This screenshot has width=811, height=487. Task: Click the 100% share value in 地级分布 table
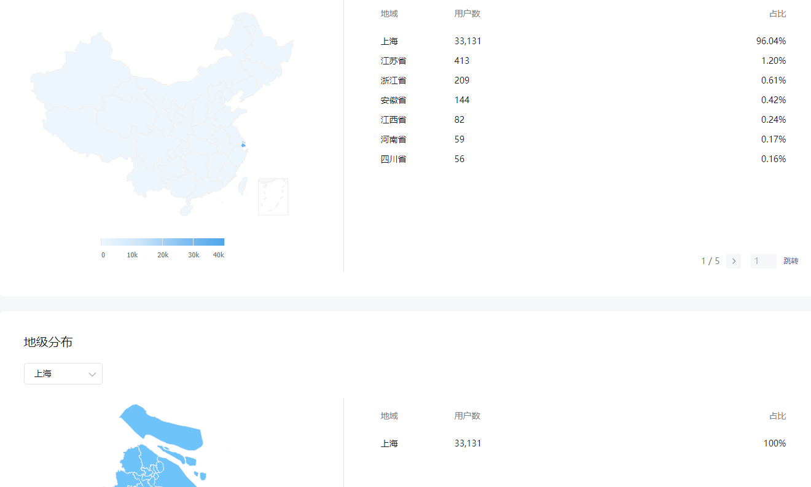775,443
